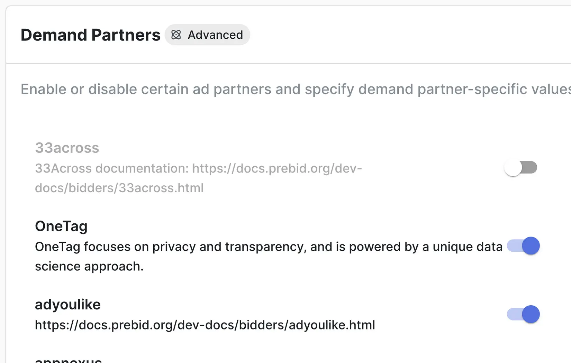Click the atom icon in the Advanced badge
This screenshot has width=571, height=363.
[176, 35]
